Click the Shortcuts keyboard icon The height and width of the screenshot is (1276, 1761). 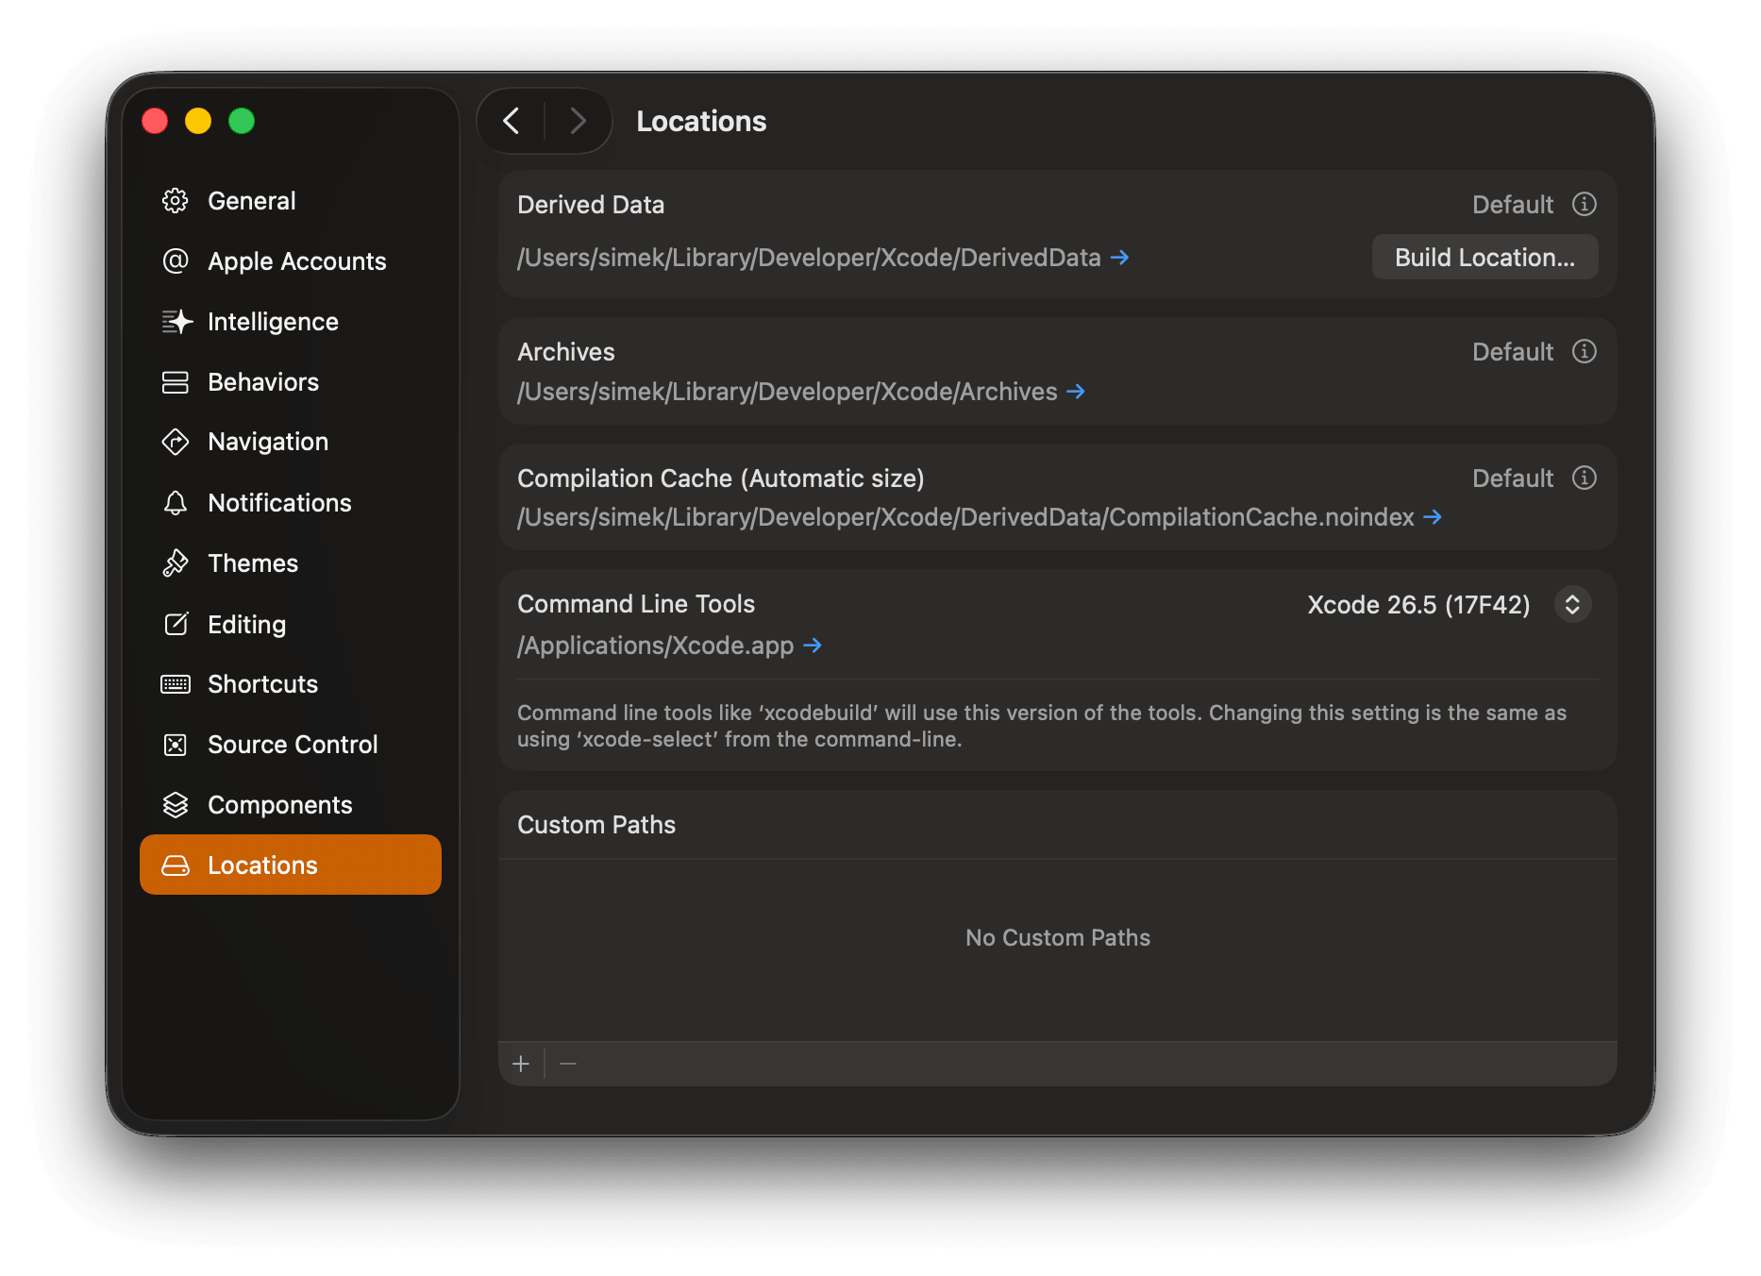point(176,684)
